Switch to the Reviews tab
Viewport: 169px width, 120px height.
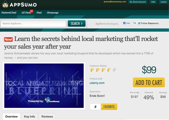pyautogui.click(x=47, y=116)
